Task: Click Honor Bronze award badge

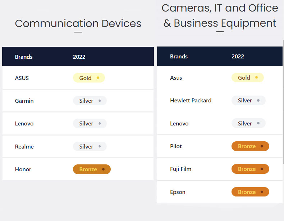Action: (x=92, y=169)
